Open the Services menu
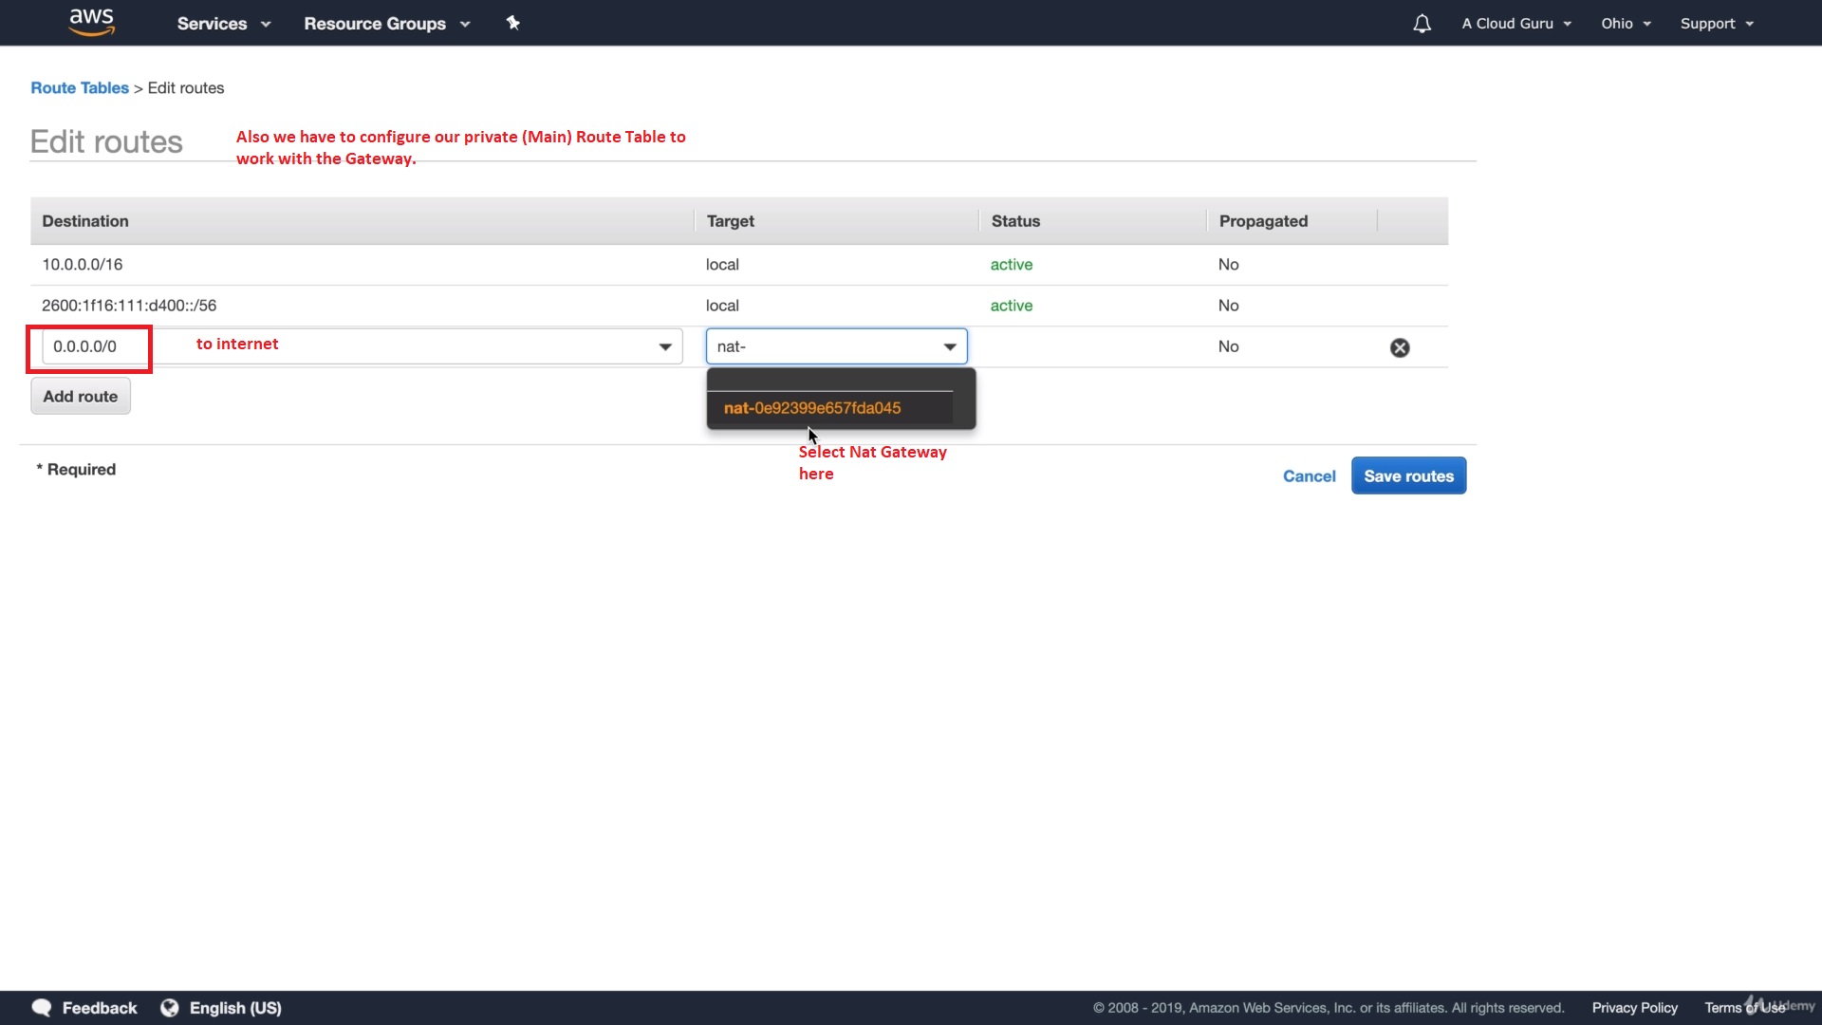1822x1025 pixels. pyautogui.click(x=223, y=24)
